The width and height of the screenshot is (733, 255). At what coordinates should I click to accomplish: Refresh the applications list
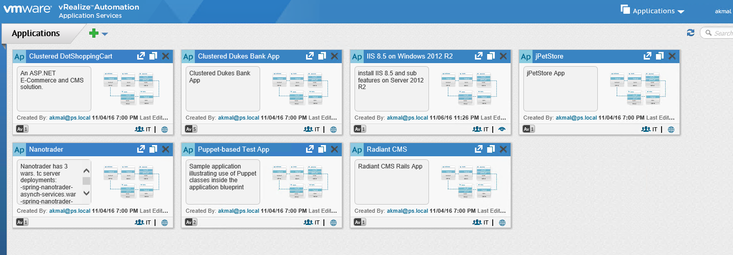pos(691,33)
